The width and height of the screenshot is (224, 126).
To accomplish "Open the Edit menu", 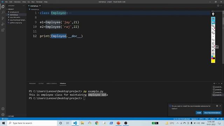I will click(x=11, y=2).
